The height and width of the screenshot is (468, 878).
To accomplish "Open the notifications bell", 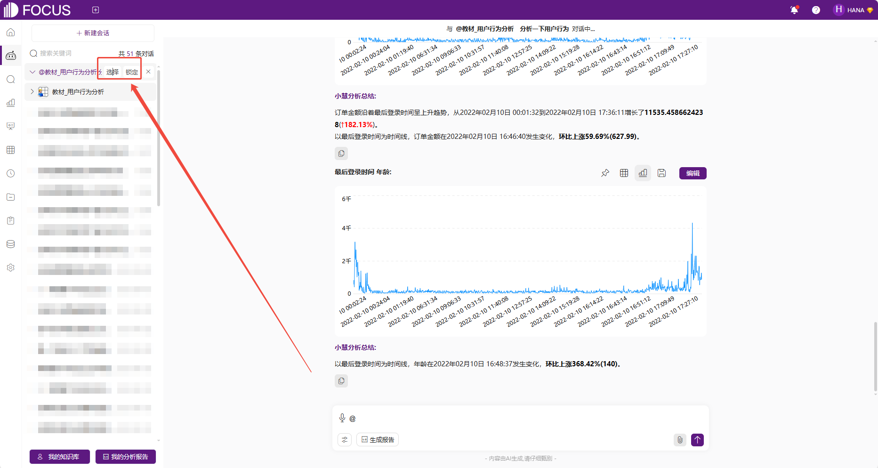I will (x=794, y=10).
